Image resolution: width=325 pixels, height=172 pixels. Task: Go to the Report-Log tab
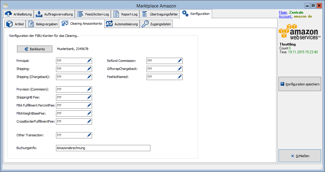(125, 14)
